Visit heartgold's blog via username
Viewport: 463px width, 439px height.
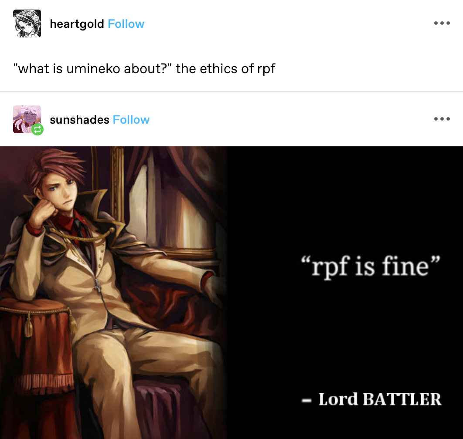click(77, 24)
